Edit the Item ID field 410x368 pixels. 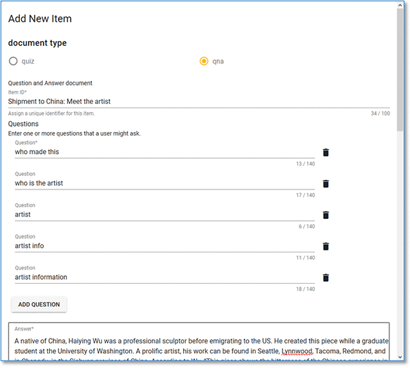click(199, 101)
